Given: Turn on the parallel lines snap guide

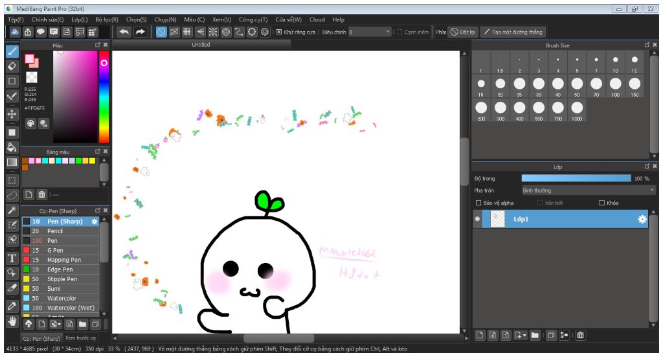Looking at the screenshot, I should (x=174, y=32).
